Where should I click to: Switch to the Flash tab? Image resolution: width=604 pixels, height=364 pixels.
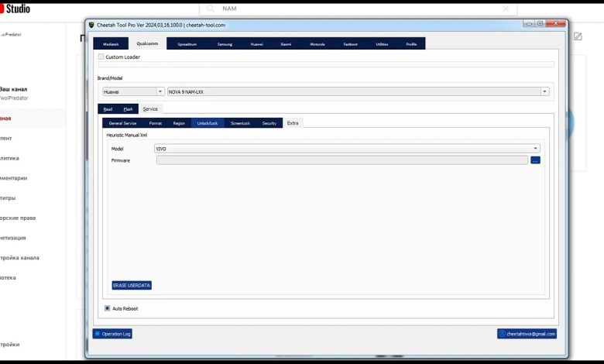coord(128,109)
